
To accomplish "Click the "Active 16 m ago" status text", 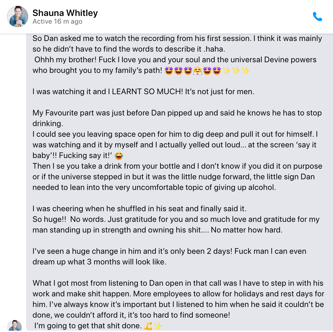I will pyautogui.click(x=57, y=22).
